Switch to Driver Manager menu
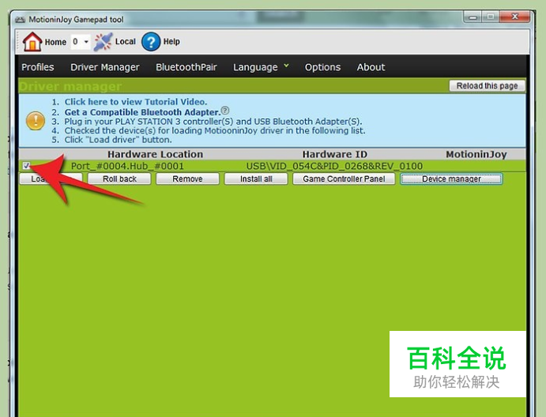 [x=105, y=67]
